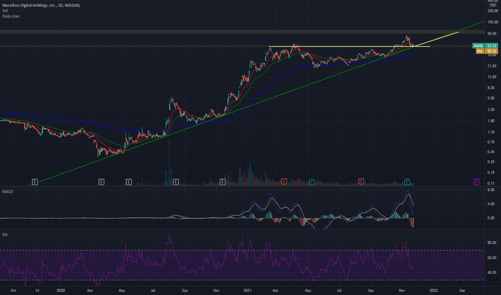
Task: Click the USD currency selector on the price axis
Action: [493, 5]
